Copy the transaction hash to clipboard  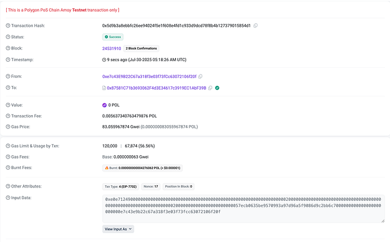coord(255,26)
